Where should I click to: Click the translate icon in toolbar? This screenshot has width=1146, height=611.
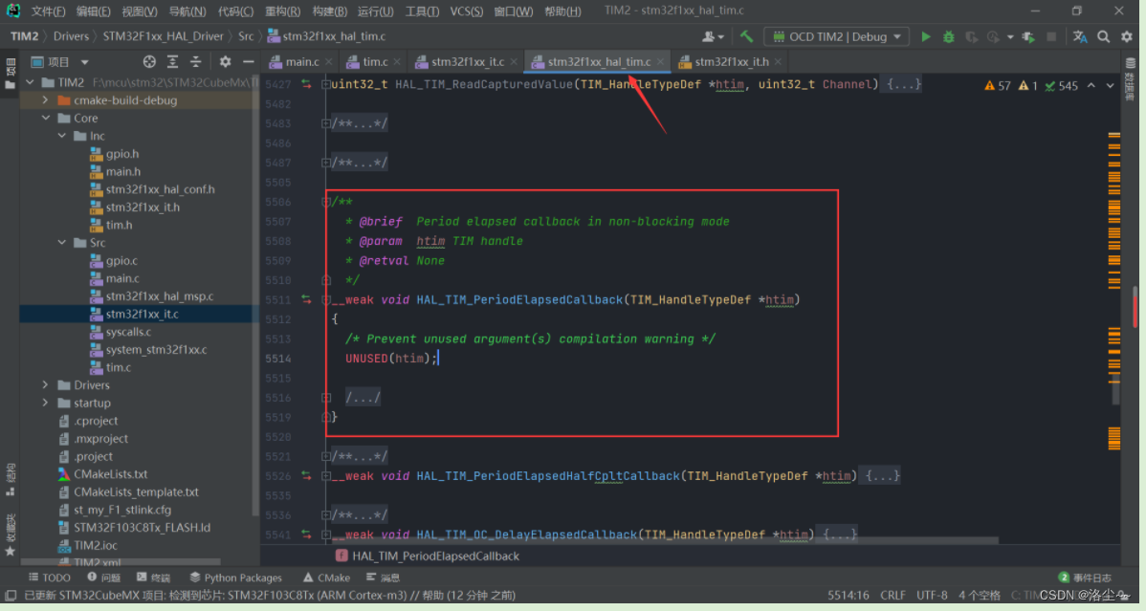(x=1079, y=36)
